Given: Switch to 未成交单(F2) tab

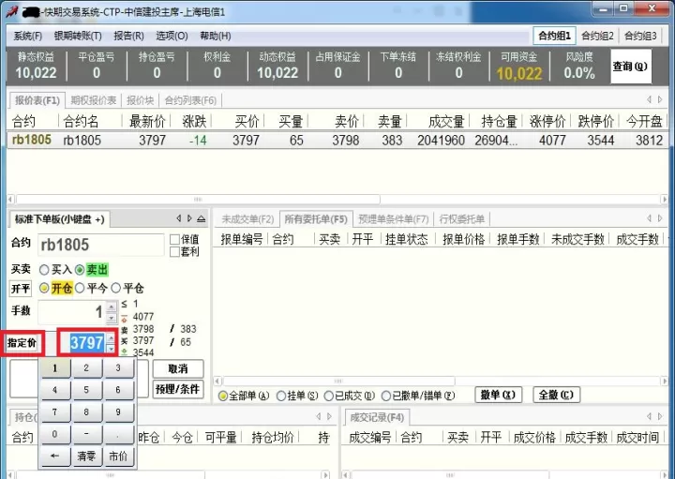Looking at the screenshot, I should [247, 219].
